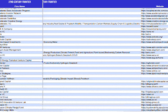Select the Hydrogen,Biotech,Deeptech,CCUS sector cell
Viewport: 168px width, 112px height.
[x=92, y=55]
